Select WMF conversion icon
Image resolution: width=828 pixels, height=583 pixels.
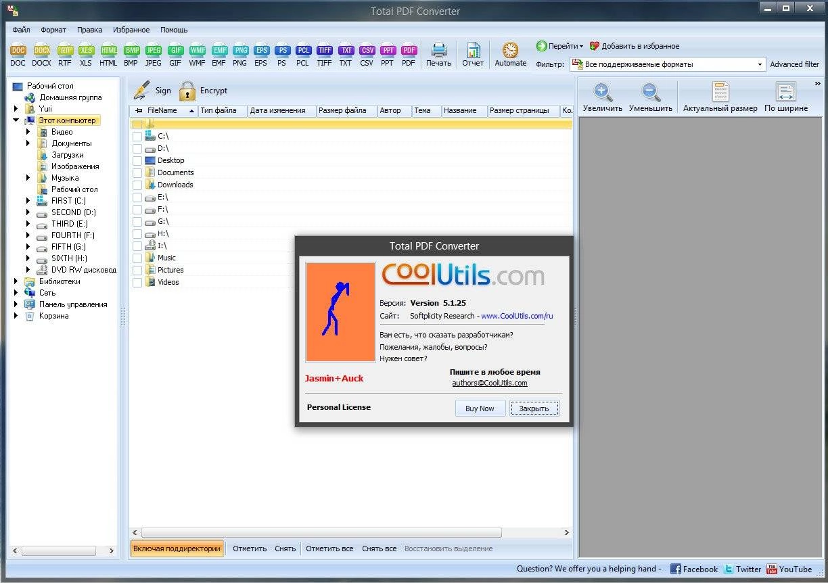(197, 54)
